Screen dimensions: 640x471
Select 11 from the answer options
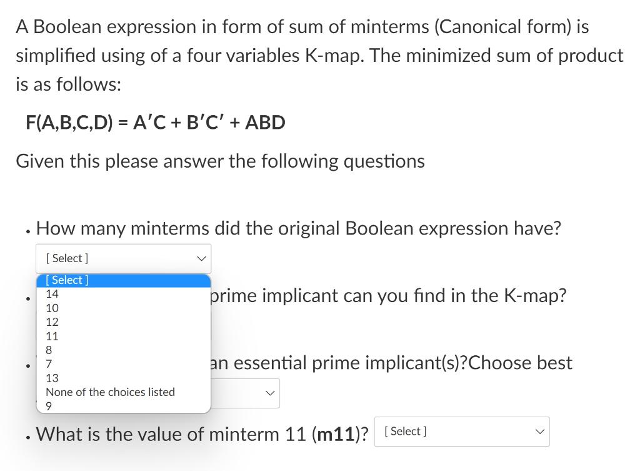click(x=52, y=336)
